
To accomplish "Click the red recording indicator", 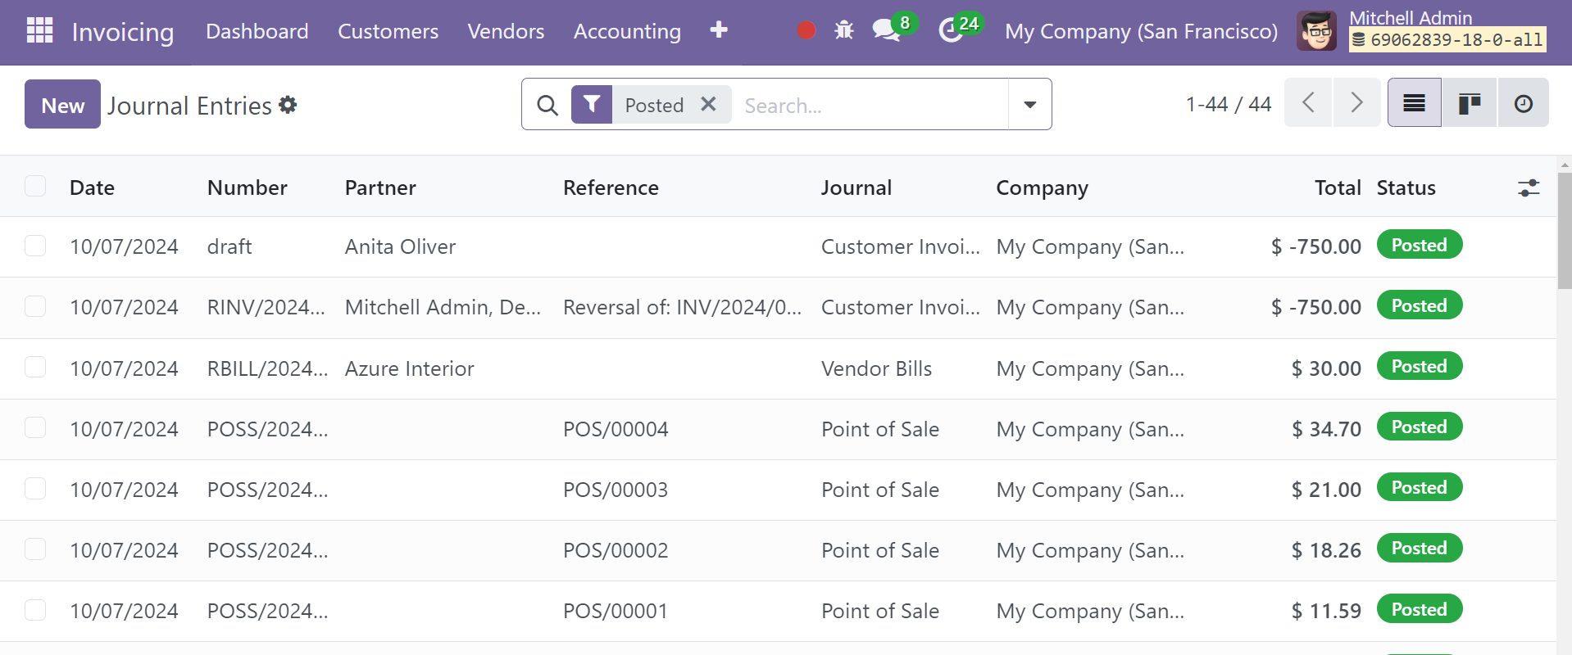I will [806, 31].
